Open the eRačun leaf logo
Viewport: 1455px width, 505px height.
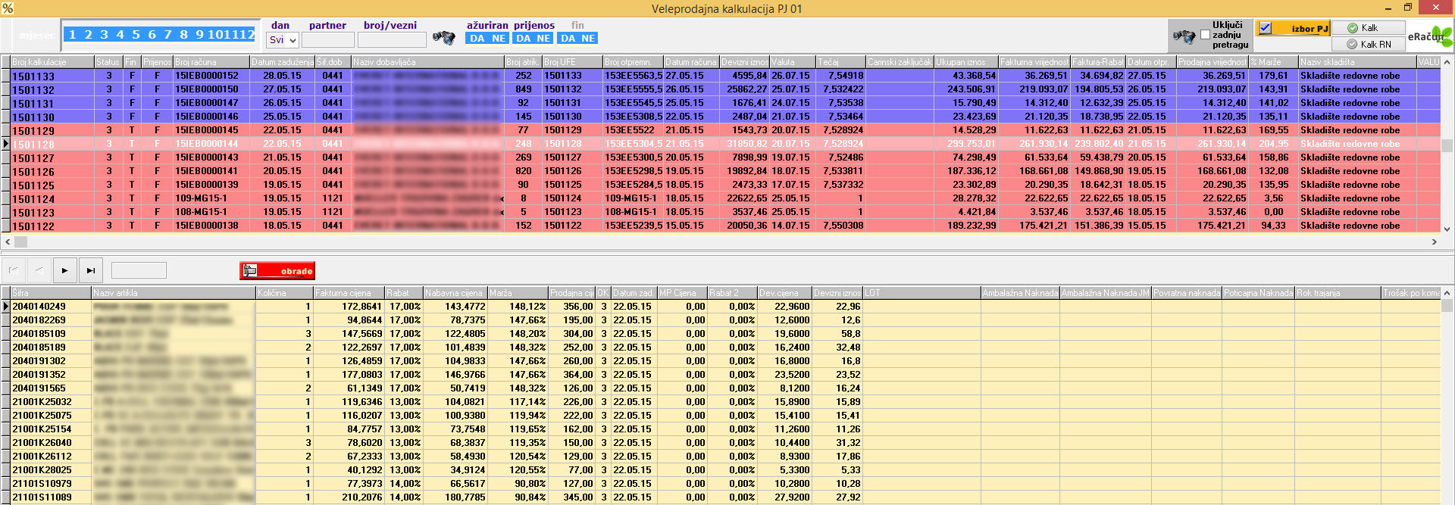pyautogui.click(x=1431, y=36)
